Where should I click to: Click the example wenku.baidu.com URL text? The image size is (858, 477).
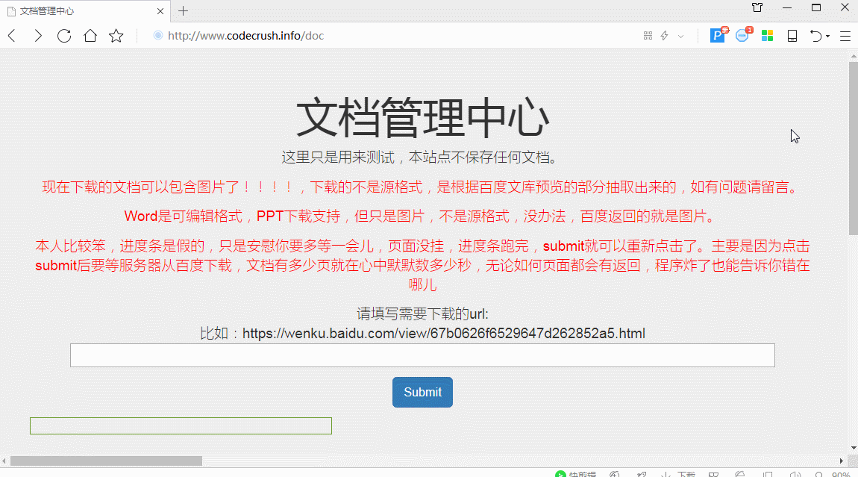pos(444,334)
